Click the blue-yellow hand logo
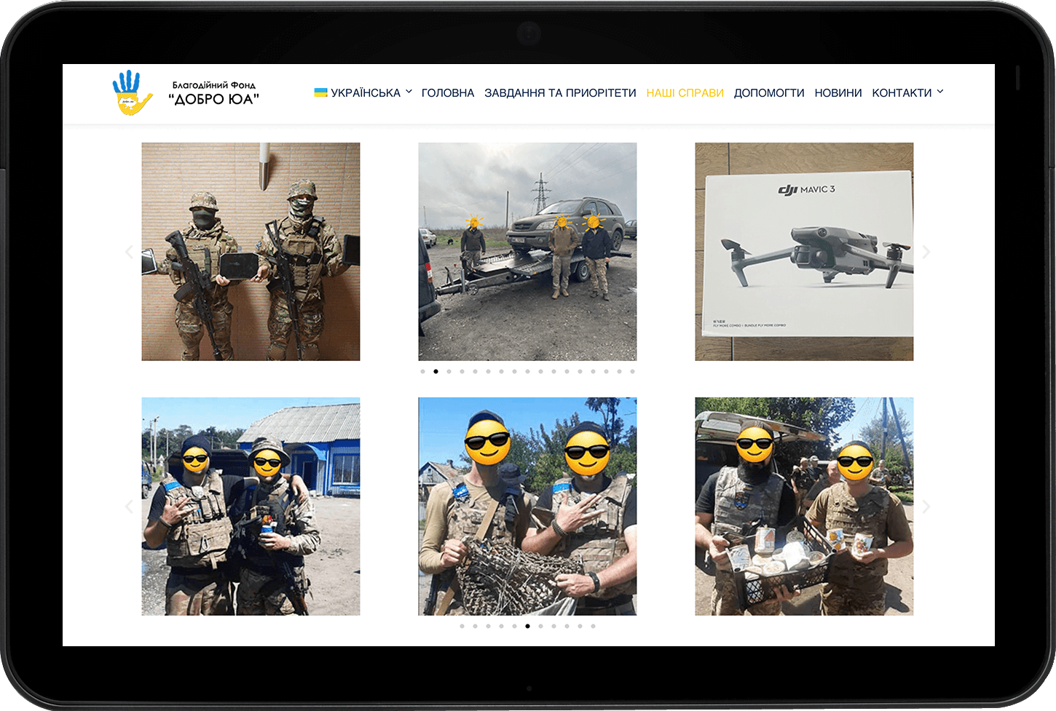 pos(132,93)
